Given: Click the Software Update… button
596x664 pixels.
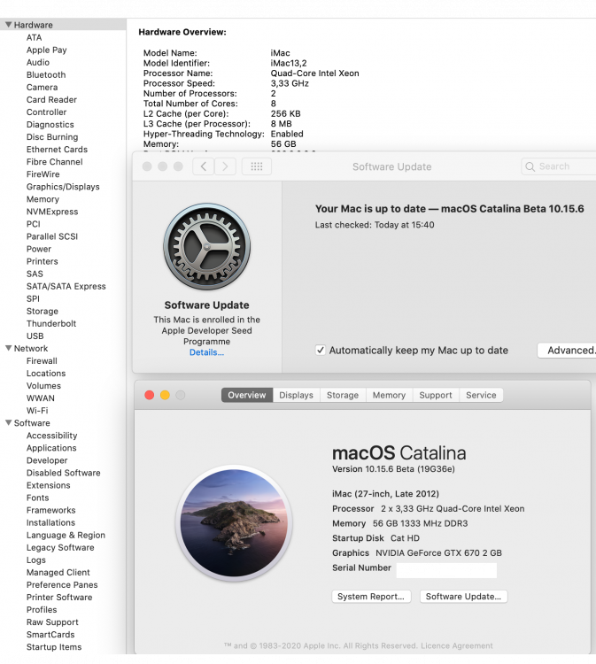Looking at the screenshot, I should (463, 596).
